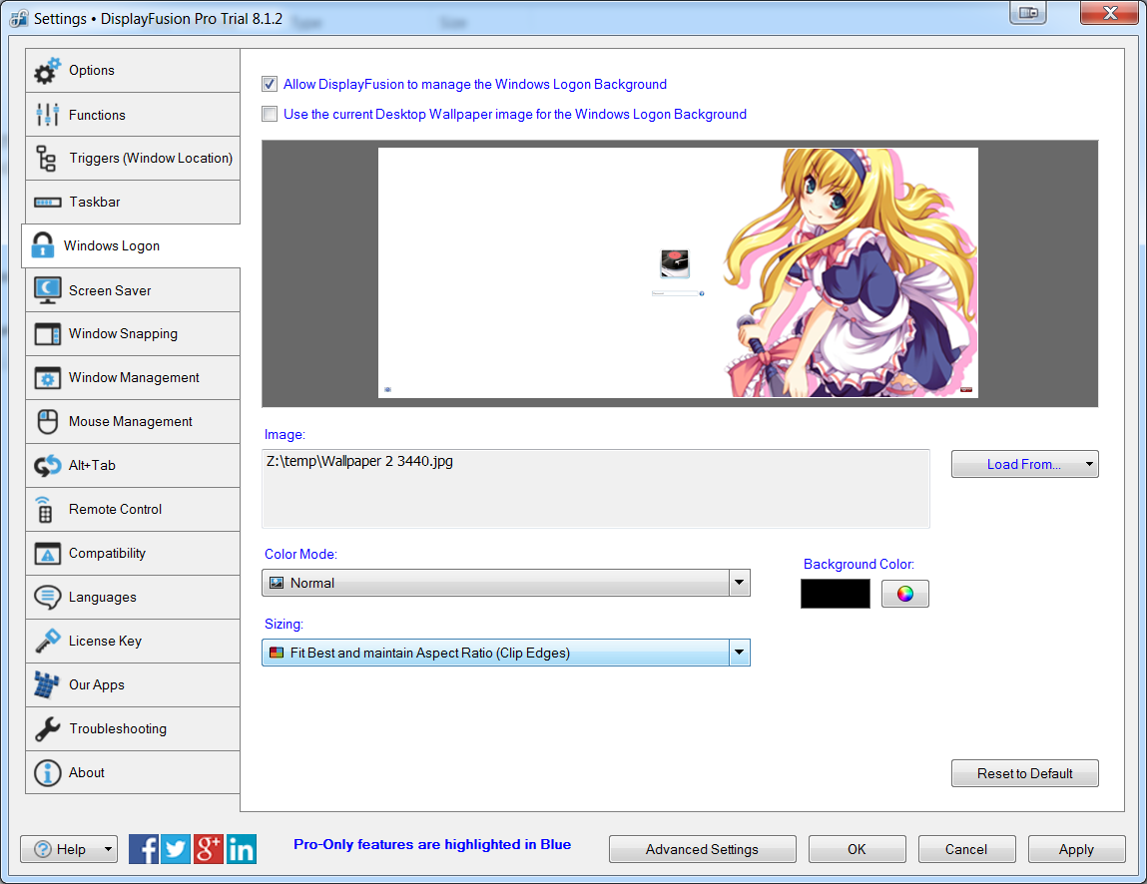Click the Troubleshooting wrench icon

pyautogui.click(x=47, y=728)
